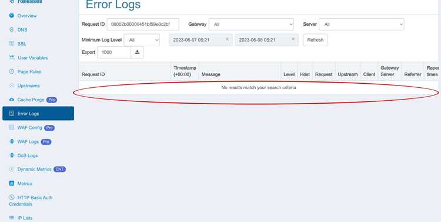Select Error Logs in sidebar
Image resolution: width=441 pixels, height=222 pixels.
tap(38, 113)
